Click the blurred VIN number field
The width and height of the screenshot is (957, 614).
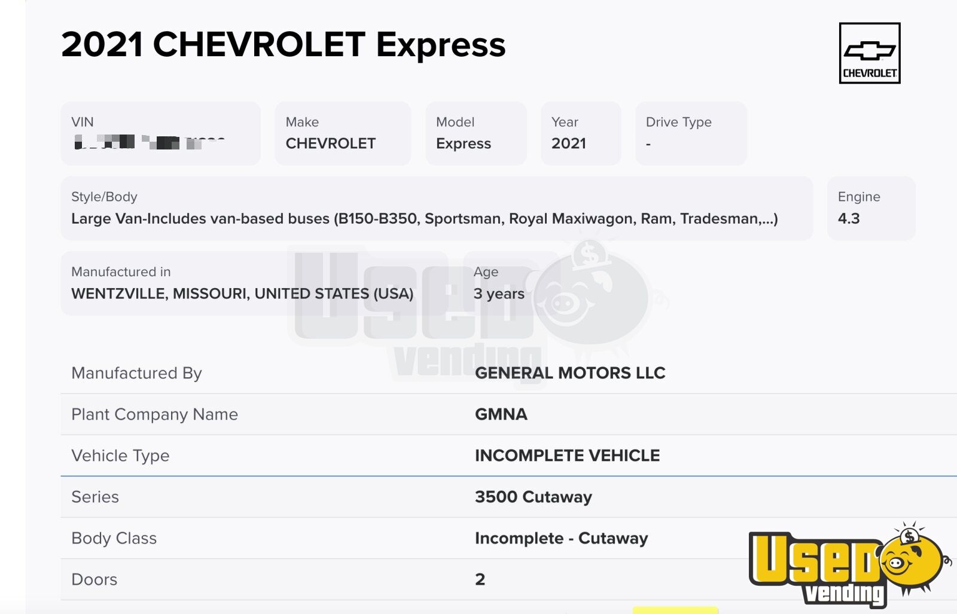coord(150,142)
